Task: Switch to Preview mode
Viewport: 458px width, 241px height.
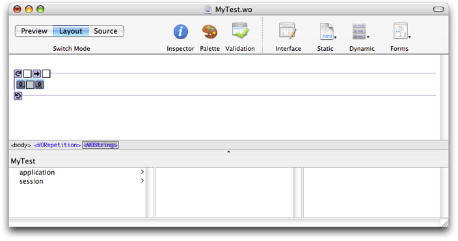Action: (34, 31)
